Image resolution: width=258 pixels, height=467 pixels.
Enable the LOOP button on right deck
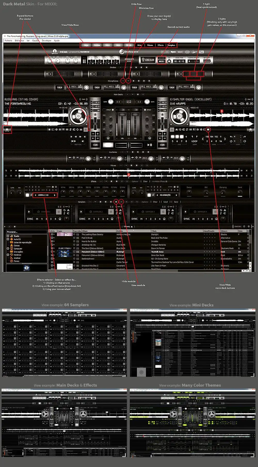pos(195,141)
